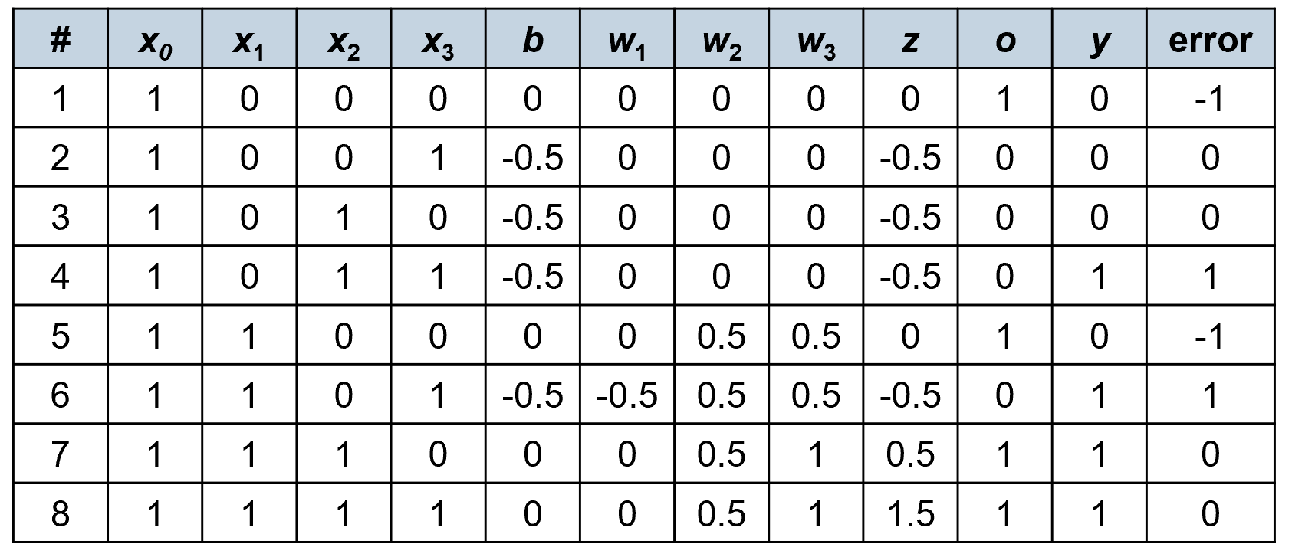This screenshot has width=1292, height=554.
Task: Click the 'error' column header
Action: [1209, 41]
